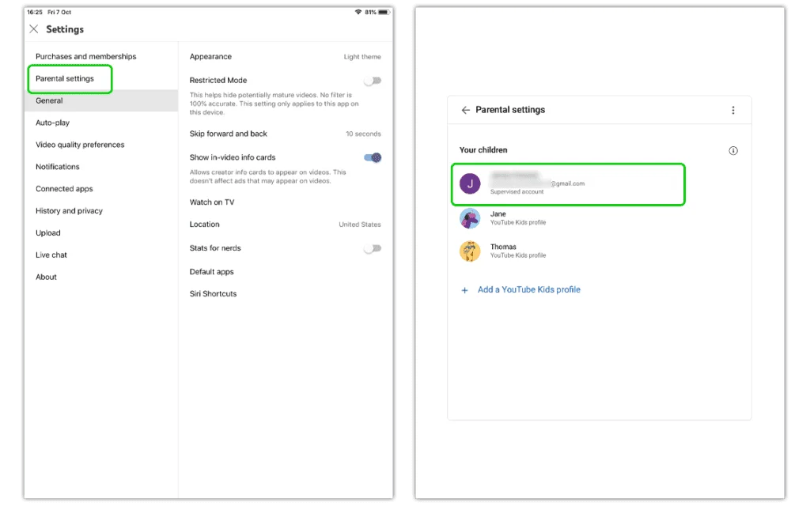The image size is (810, 506).
Task: Click the Your children info icon
Action: (733, 151)
